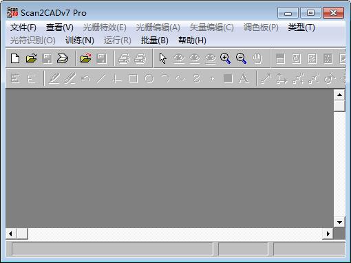Select the second pencil erase tool
The width and height of the screenshot is (351, 263).
70,78
